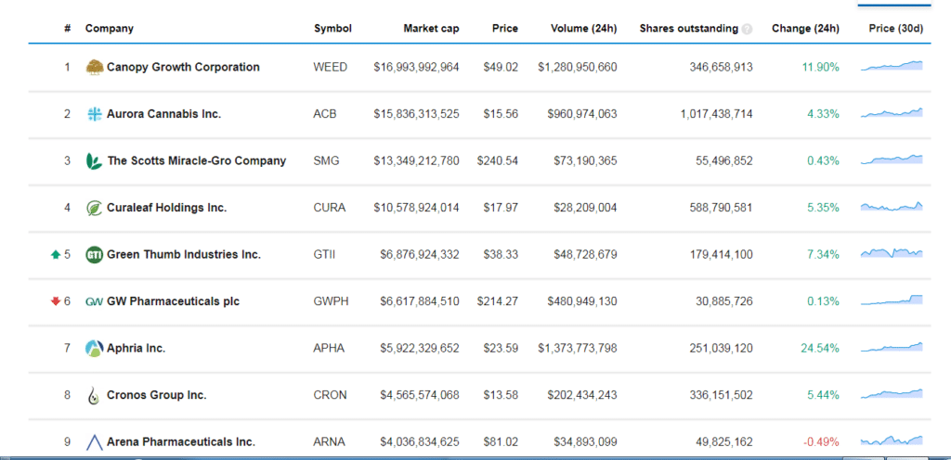
Task: Click the $240.54 price cell
Action: coord(498,161)
